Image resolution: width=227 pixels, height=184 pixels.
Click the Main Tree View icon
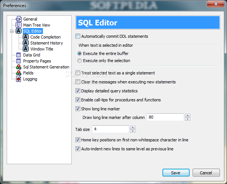[x=19, y=25]
